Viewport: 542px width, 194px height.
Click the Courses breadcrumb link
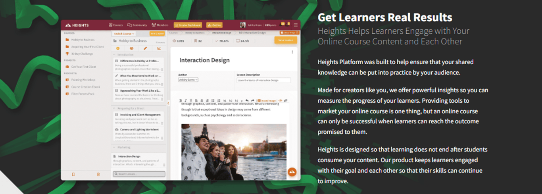click(x=173, y=33)
